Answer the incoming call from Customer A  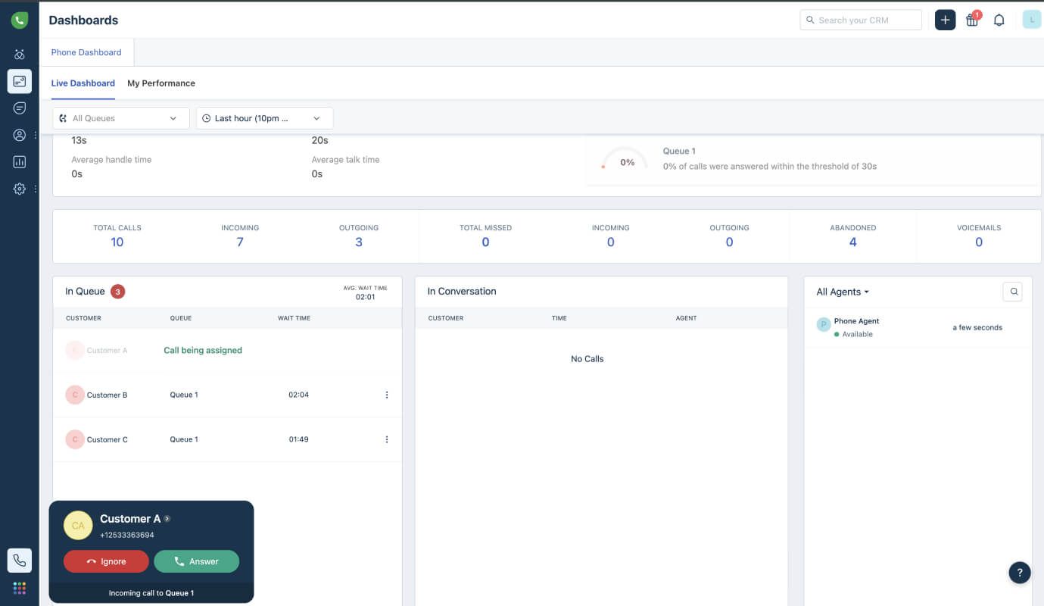[x=196, y=561]
